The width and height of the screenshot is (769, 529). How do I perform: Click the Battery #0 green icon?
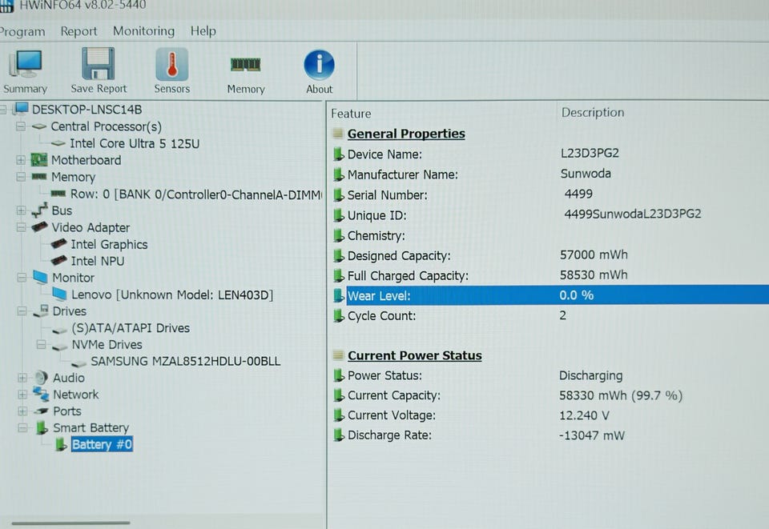pyautogui.click(x=62, y=444)
